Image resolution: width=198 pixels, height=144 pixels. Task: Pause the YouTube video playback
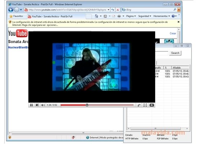click(31, 105)
